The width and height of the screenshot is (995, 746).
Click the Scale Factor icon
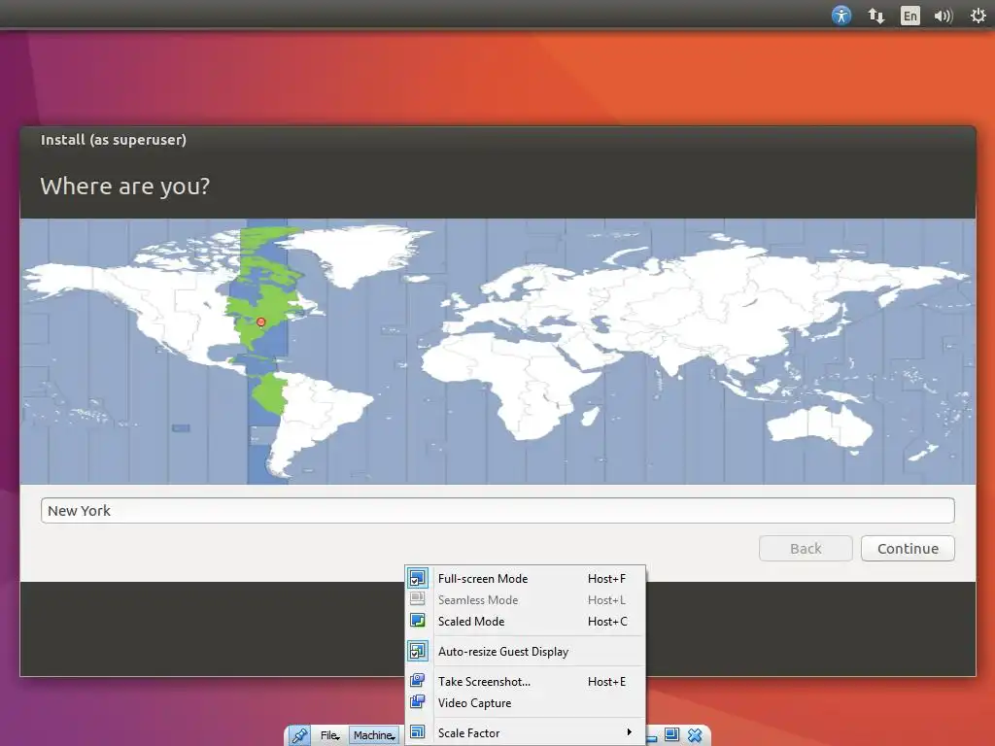click(x=418, y=732)
